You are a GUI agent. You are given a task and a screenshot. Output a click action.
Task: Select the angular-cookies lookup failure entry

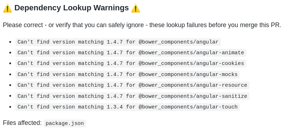(x=131, y=64)
